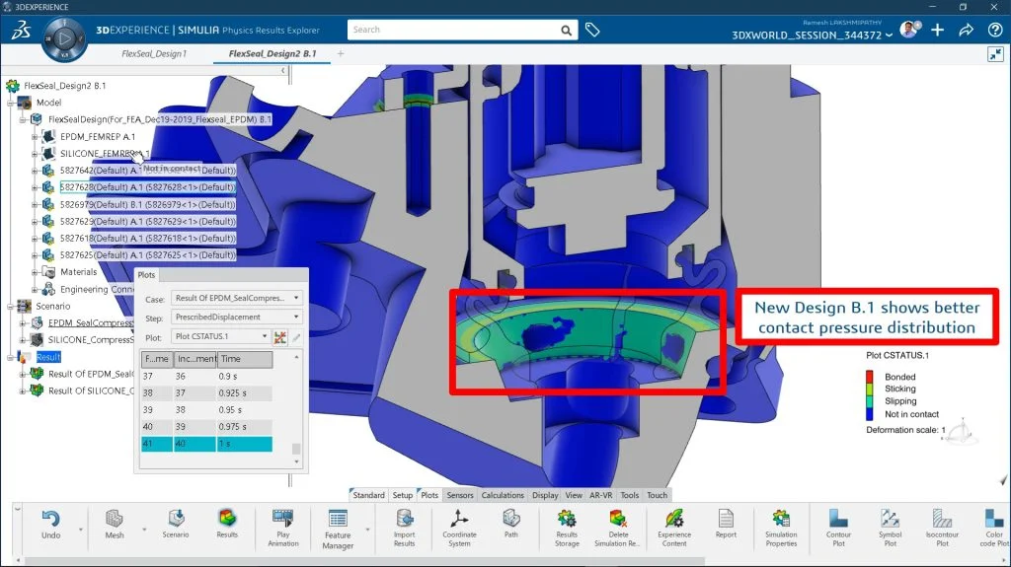Image resolution: width=1011 pixels, height=567 pixels.
Task: Collapse the Model tree node
Action: coord(10,103)
